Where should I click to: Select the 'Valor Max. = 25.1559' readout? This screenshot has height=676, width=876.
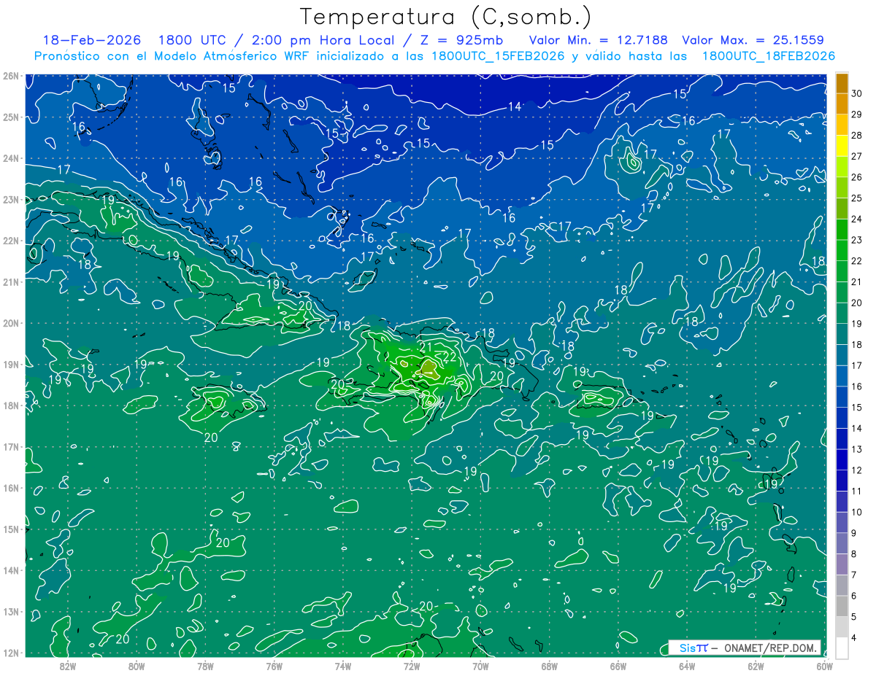pyautogui.click(x=753, y=40)
